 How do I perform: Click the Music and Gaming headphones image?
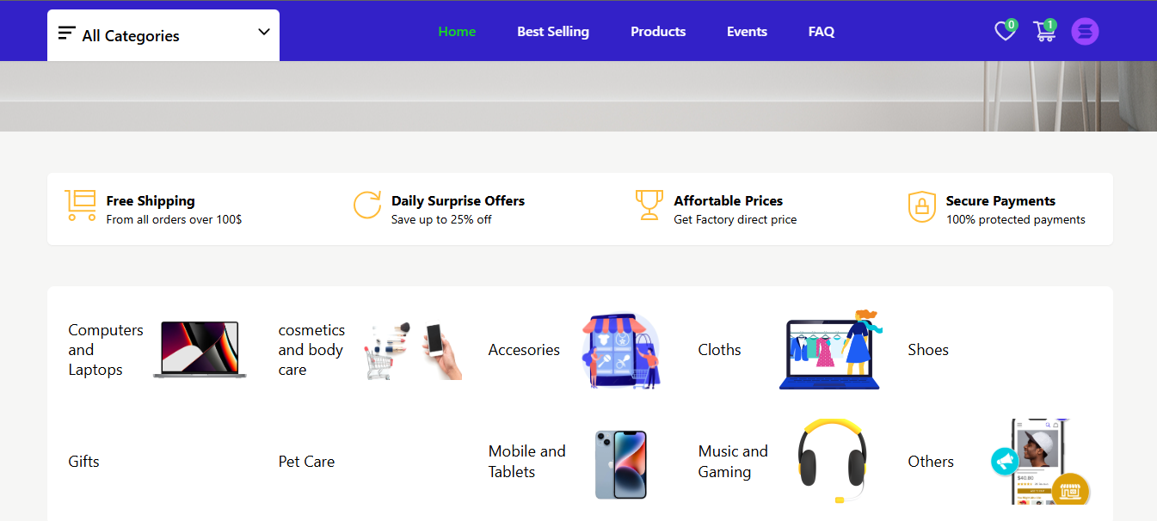(830, 461)
